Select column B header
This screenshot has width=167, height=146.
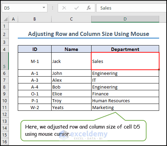[34, 19]
